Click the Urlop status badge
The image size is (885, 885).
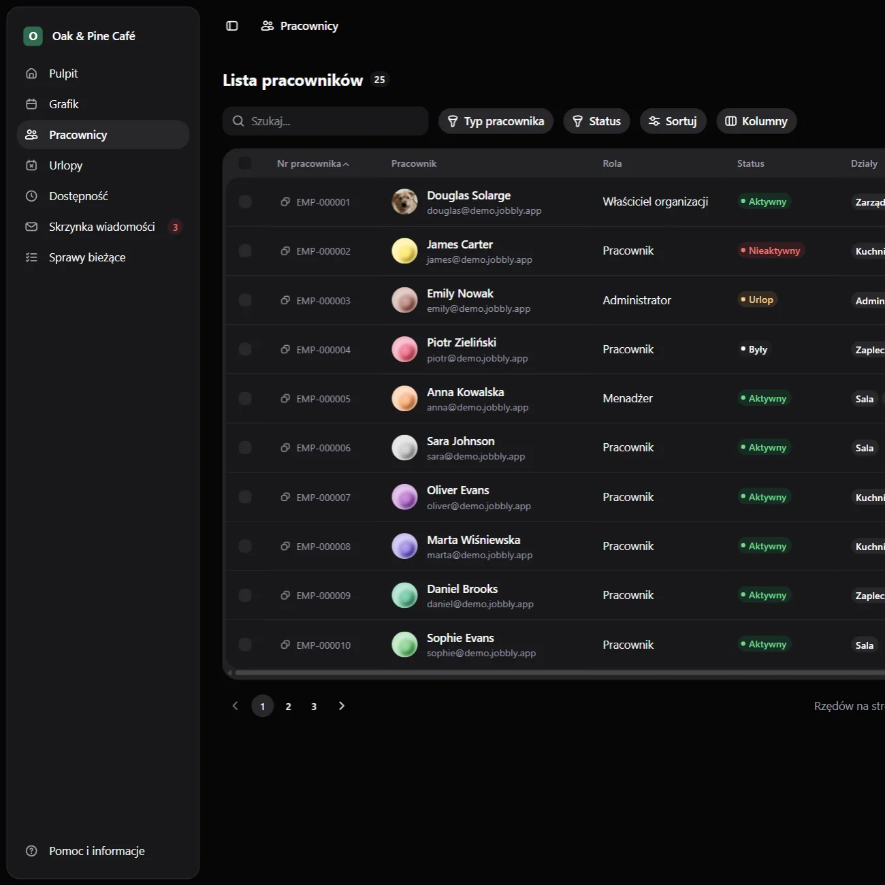(757, 300)
